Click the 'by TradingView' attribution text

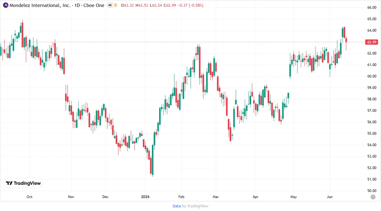tap(195, 206)
